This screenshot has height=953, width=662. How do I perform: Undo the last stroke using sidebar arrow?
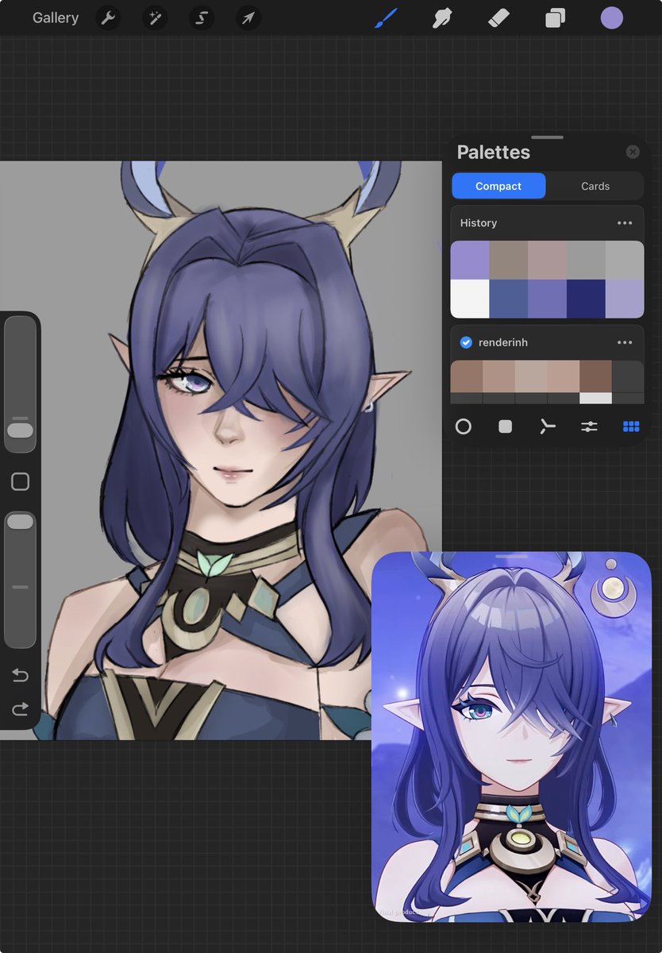click(x=21, y=676)
